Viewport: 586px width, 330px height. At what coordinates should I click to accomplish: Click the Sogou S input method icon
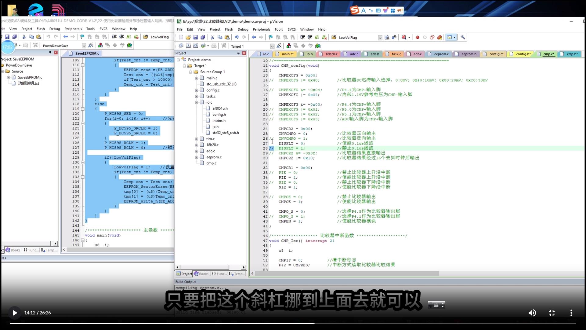[x=355, y=10]
